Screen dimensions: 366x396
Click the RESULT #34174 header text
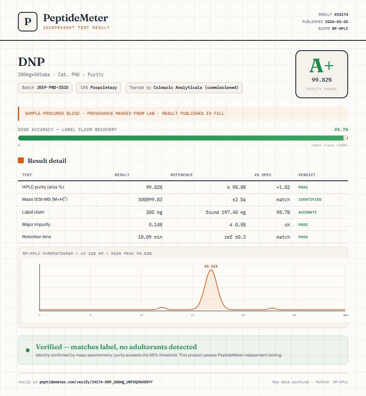point(333,14)
